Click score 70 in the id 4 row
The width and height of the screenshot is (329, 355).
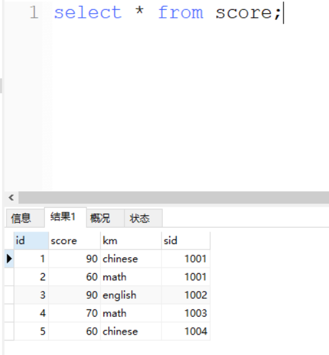(75, 313)
